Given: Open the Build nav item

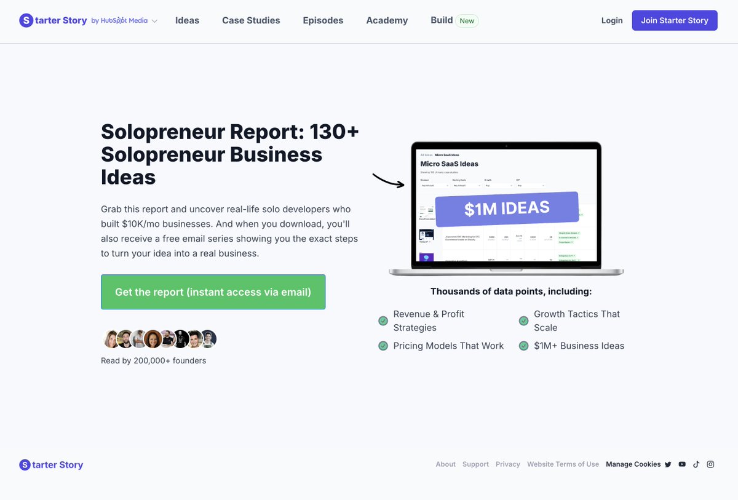Looking at the screenshot, I should click(x=442, y=20).
